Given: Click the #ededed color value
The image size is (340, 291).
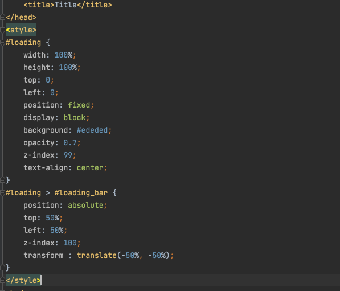Looking at the screenshot, I should coord(92,130).
